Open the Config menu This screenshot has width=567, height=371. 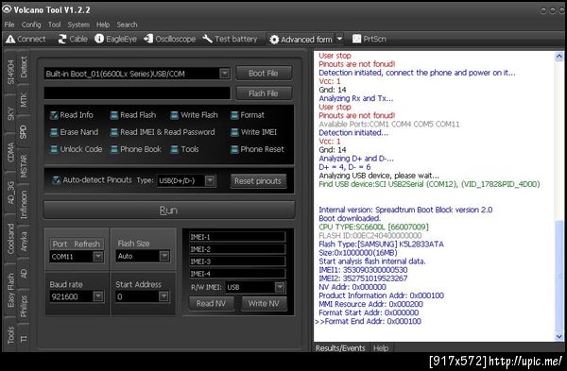(31, 25)
